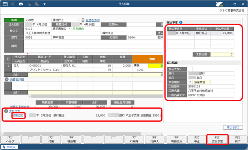Image resolution: width=248 pixels, height=150 pixels.
Task: Click the F1 ヘルプ function key
Action: 10,140
